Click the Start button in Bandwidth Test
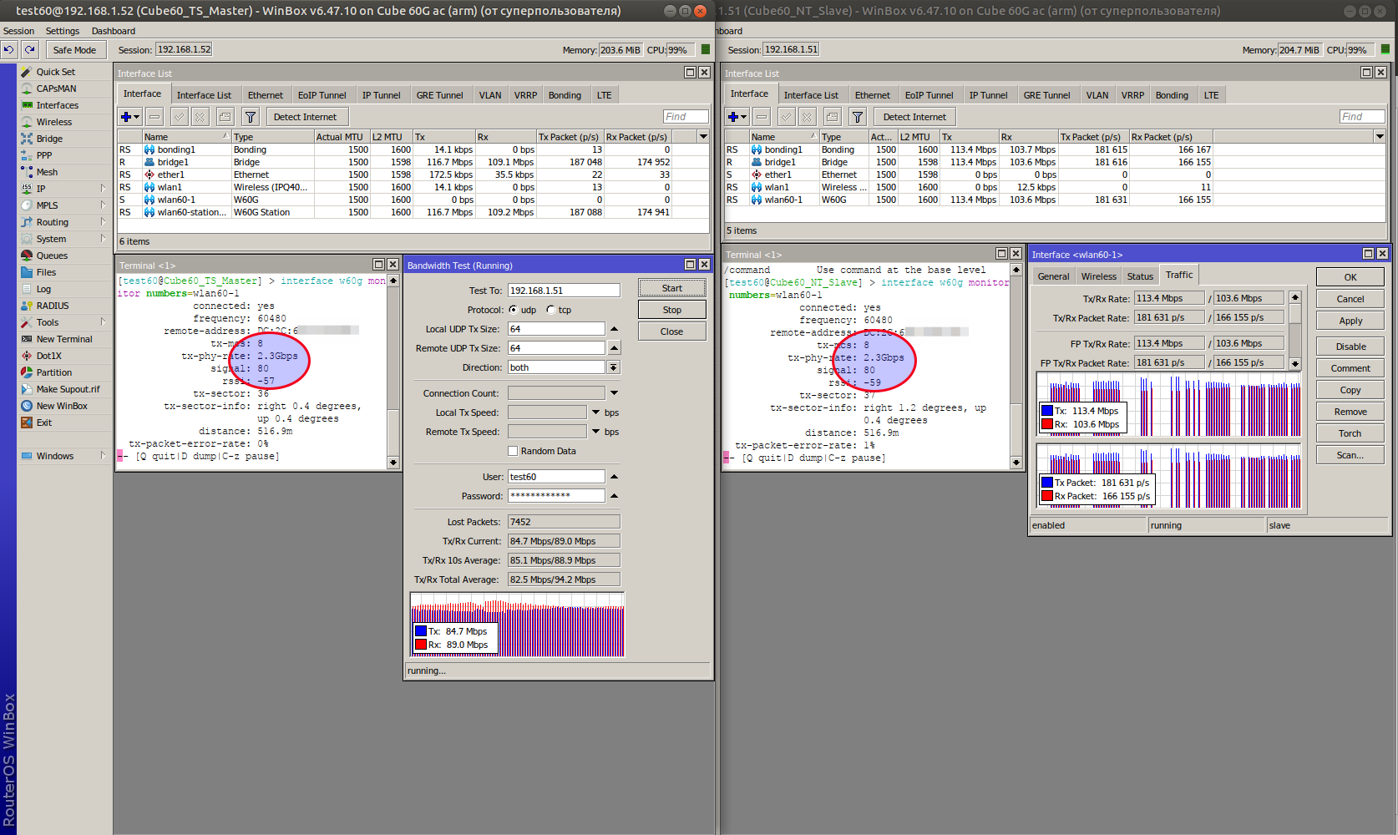 pyautogui.click(x=672, y=288)
